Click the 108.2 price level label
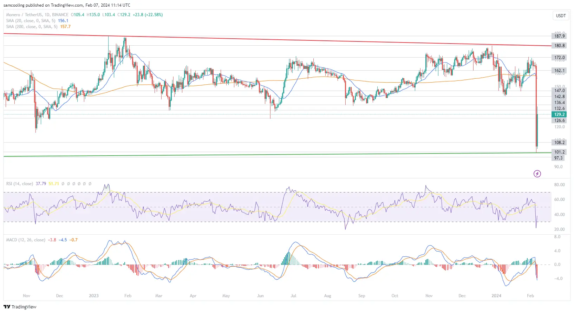574x313 pixels. 559,143
